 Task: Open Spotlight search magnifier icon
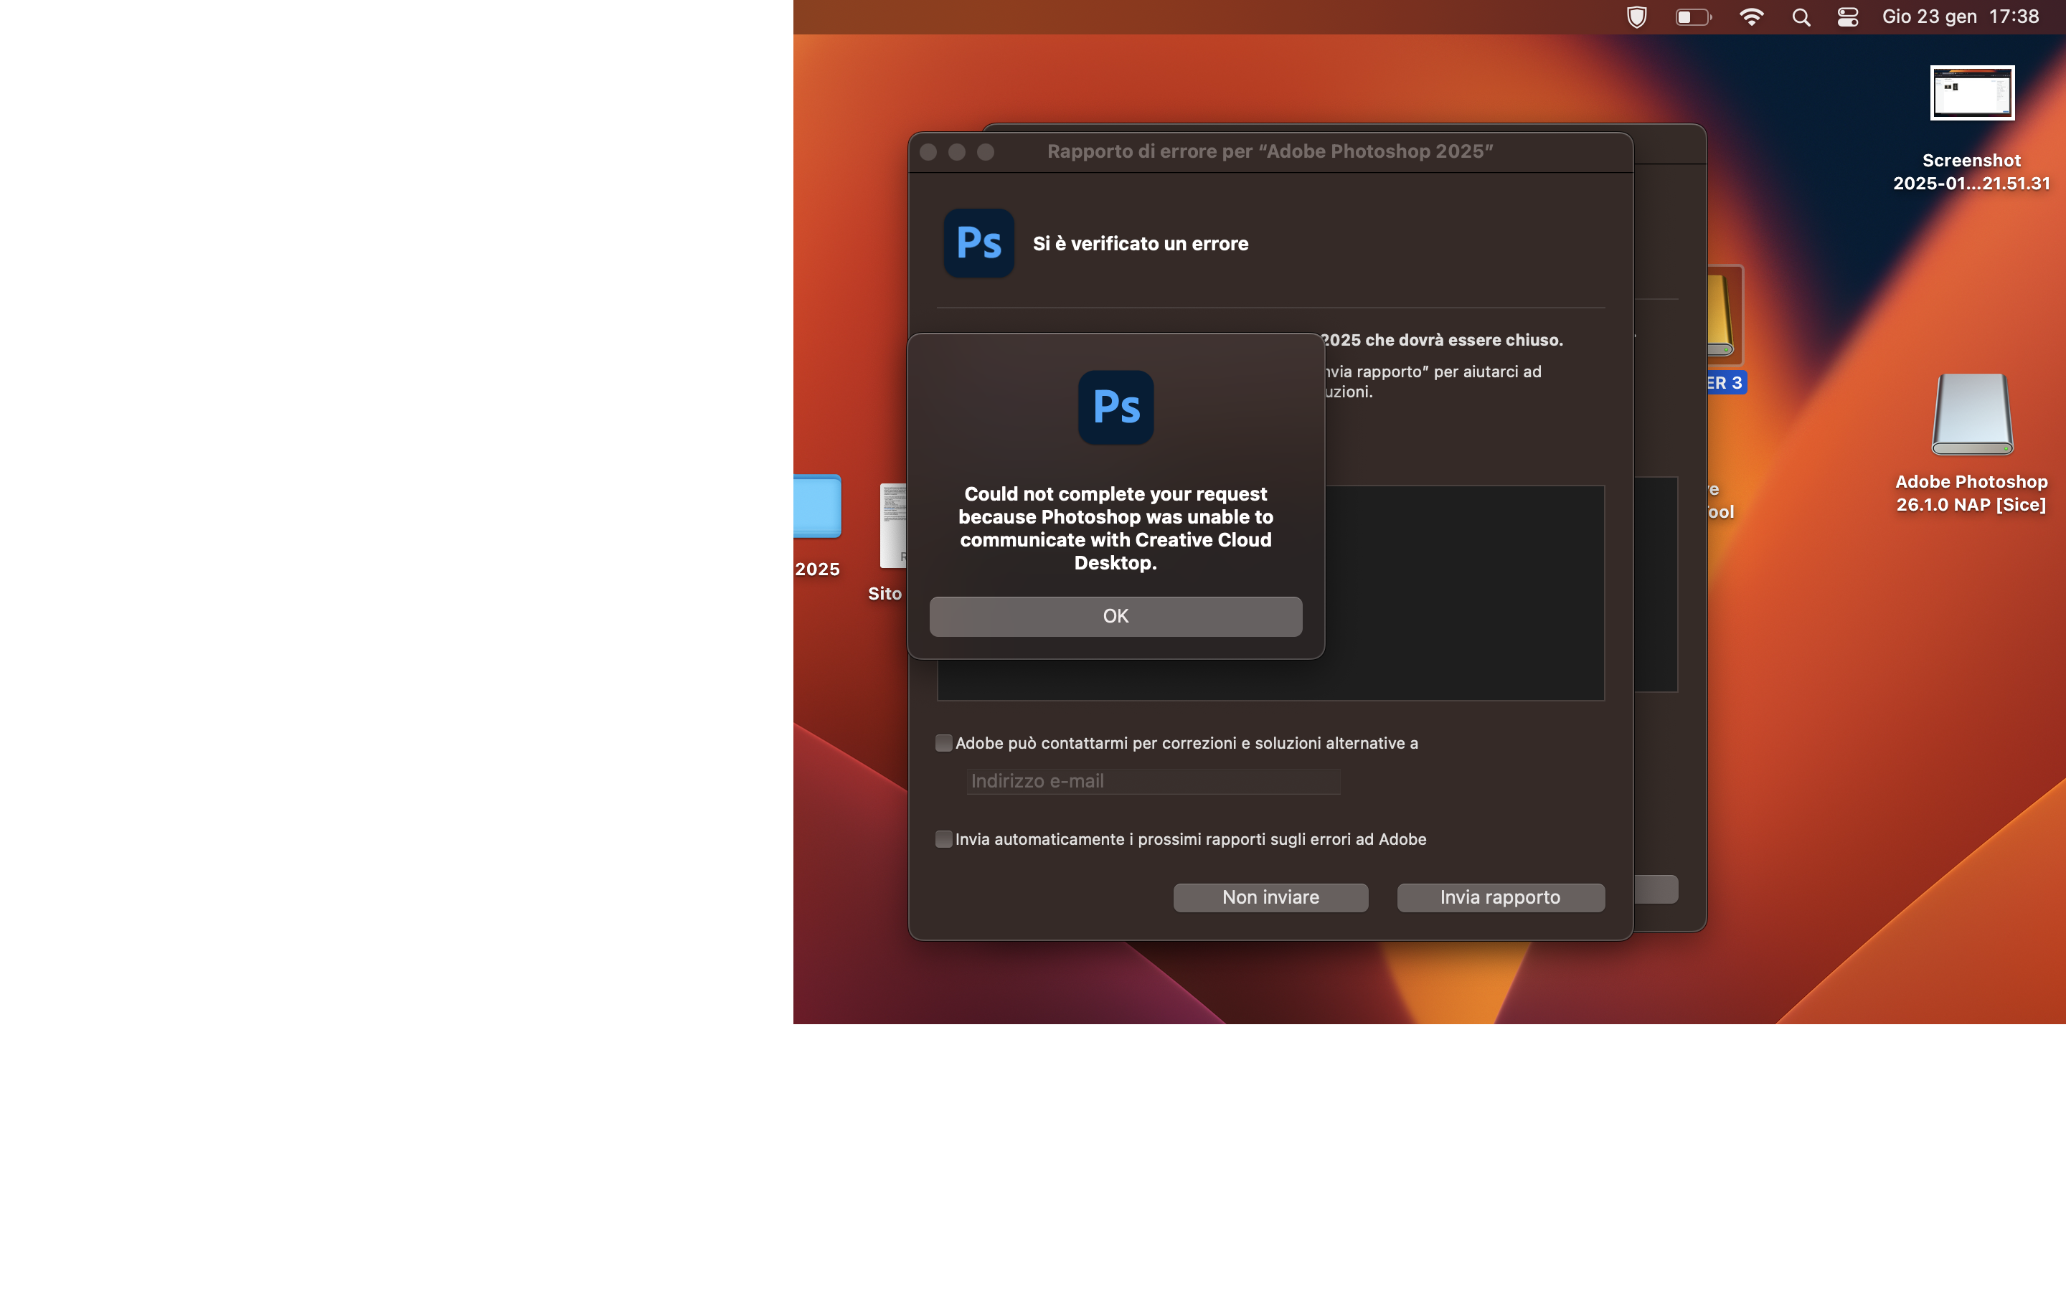[1801, 17]
